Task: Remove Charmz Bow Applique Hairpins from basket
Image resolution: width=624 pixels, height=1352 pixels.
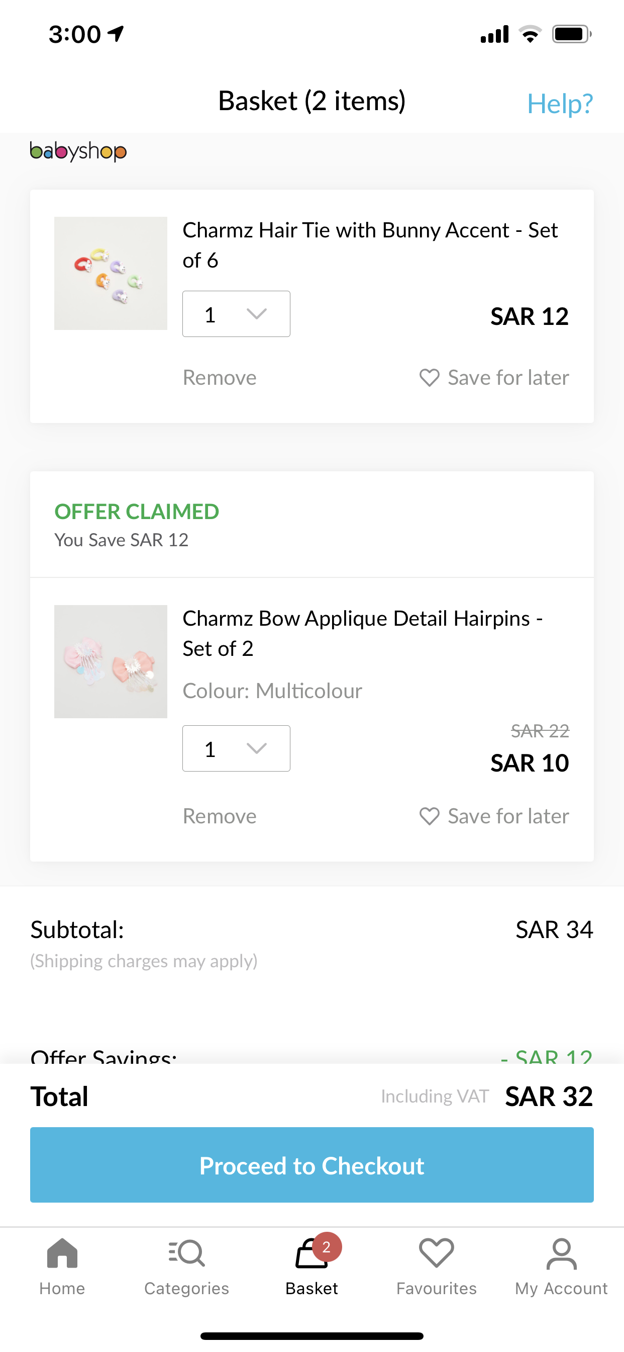Action: coord(219,816)
